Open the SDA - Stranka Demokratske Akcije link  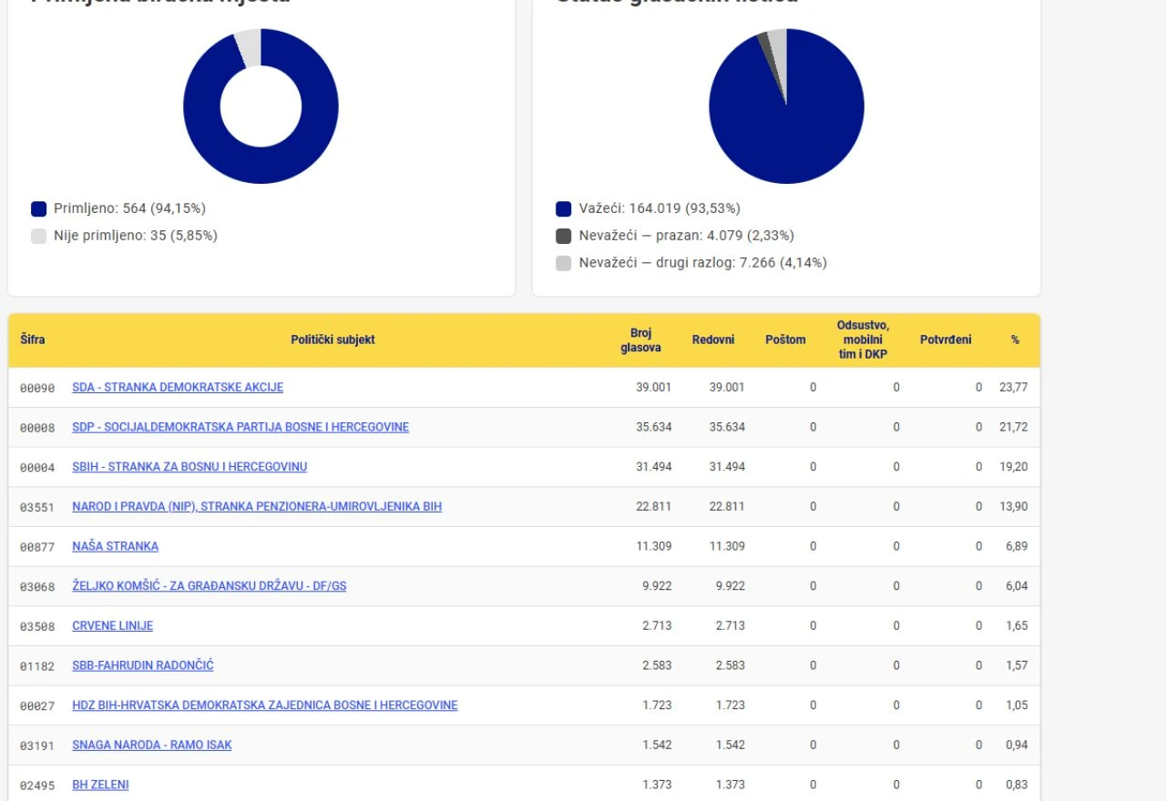(x=178, y=387)
